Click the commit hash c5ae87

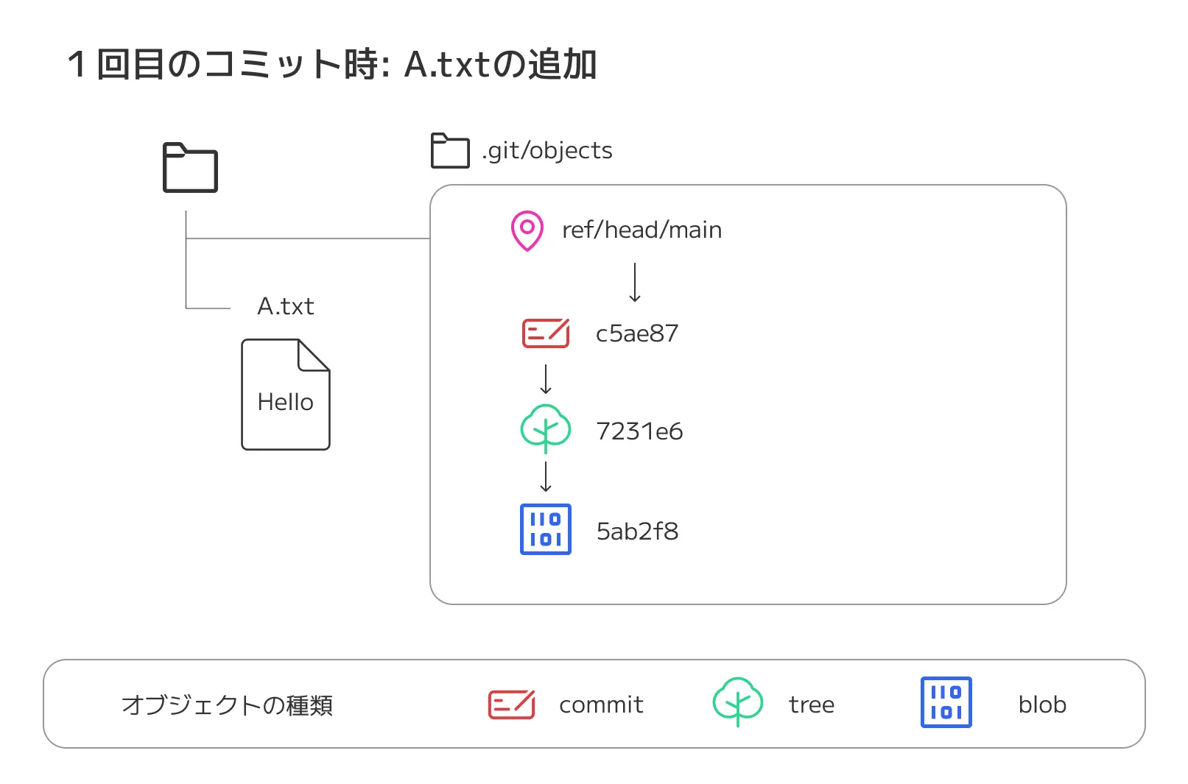pyautogui.click(x=636, y=333)
